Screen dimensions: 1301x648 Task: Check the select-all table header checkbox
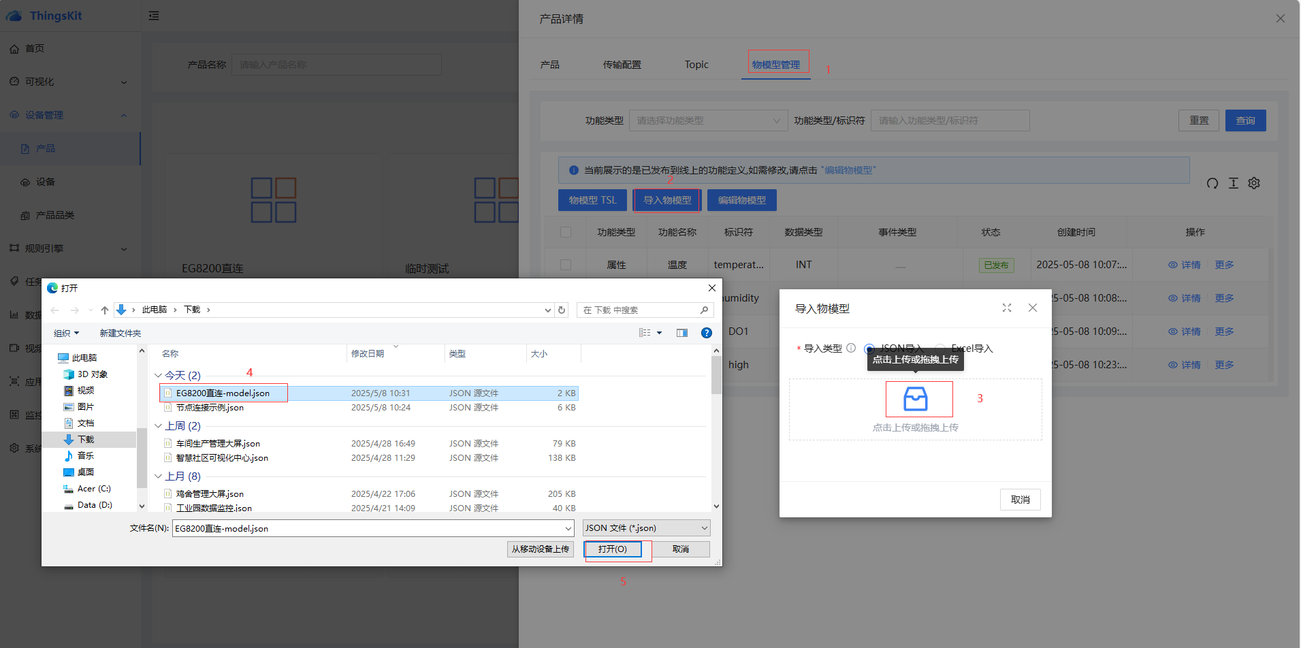[x=565, y=232]
